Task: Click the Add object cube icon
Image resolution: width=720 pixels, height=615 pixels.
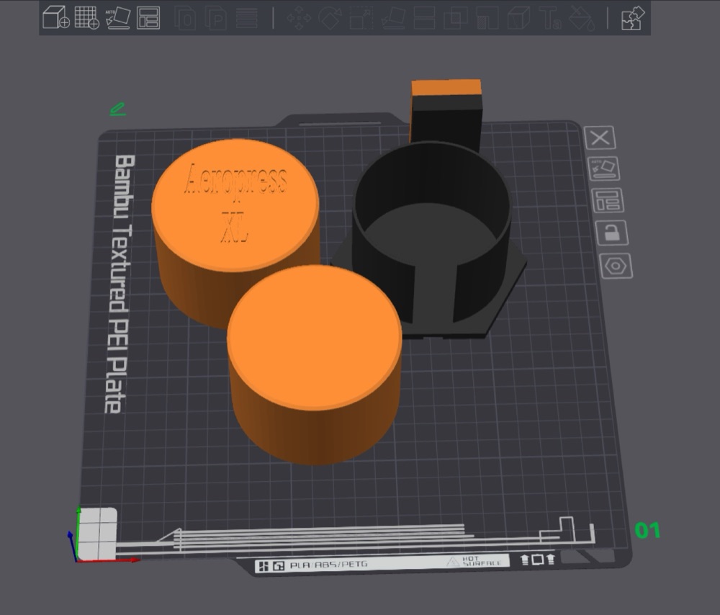Action: (56, 17)
